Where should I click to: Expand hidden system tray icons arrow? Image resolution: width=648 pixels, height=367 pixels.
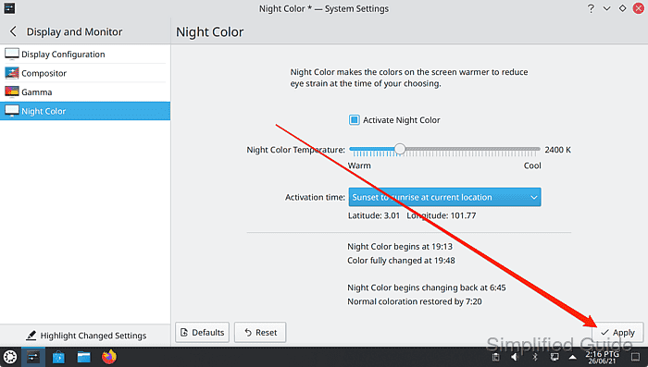coord(573,358)
